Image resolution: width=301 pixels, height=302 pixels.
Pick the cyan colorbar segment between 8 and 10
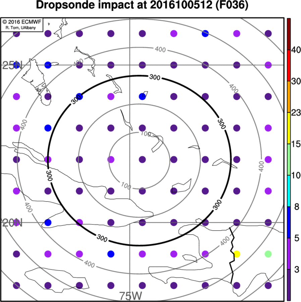point(289,191)
